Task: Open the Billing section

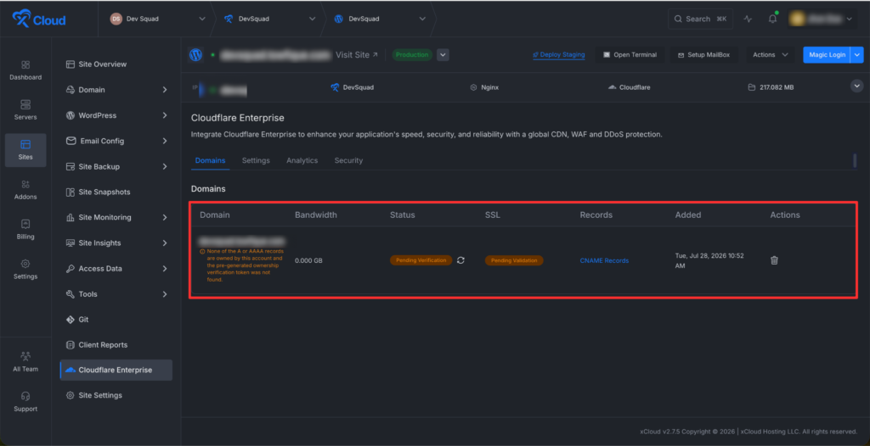Action: [25, 230]
